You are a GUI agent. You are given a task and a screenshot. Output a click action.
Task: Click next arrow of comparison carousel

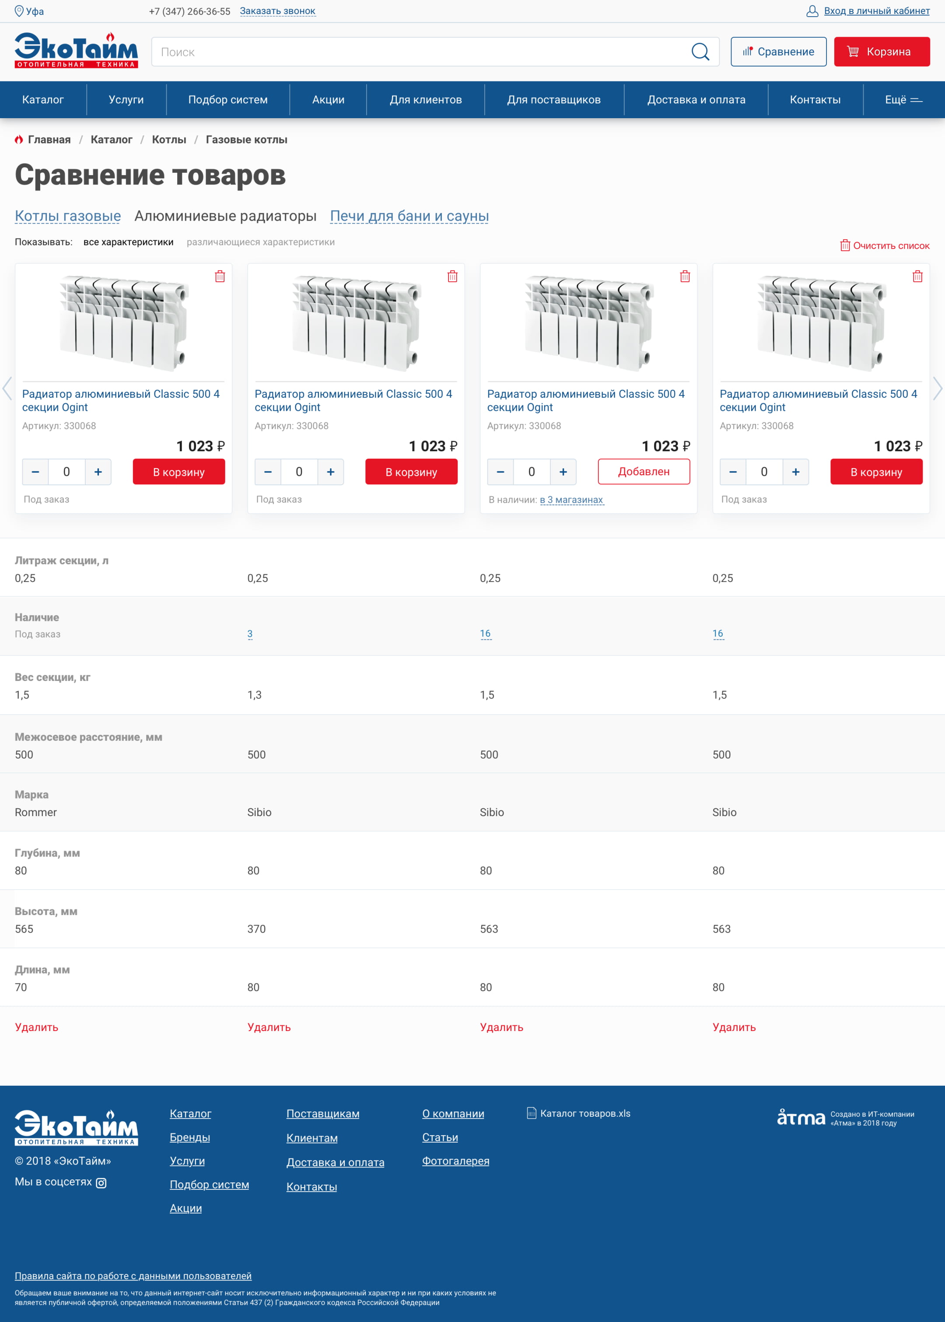937,389
